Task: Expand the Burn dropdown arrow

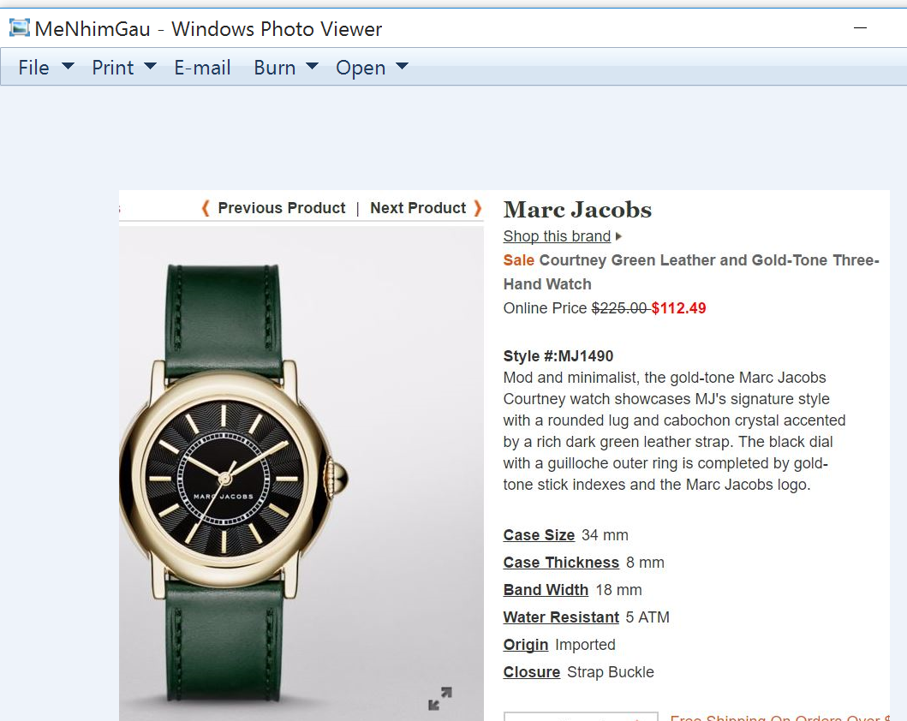Action: click(313, 67)
